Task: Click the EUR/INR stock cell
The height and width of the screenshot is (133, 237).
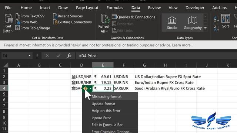Action: click(81, 82)
